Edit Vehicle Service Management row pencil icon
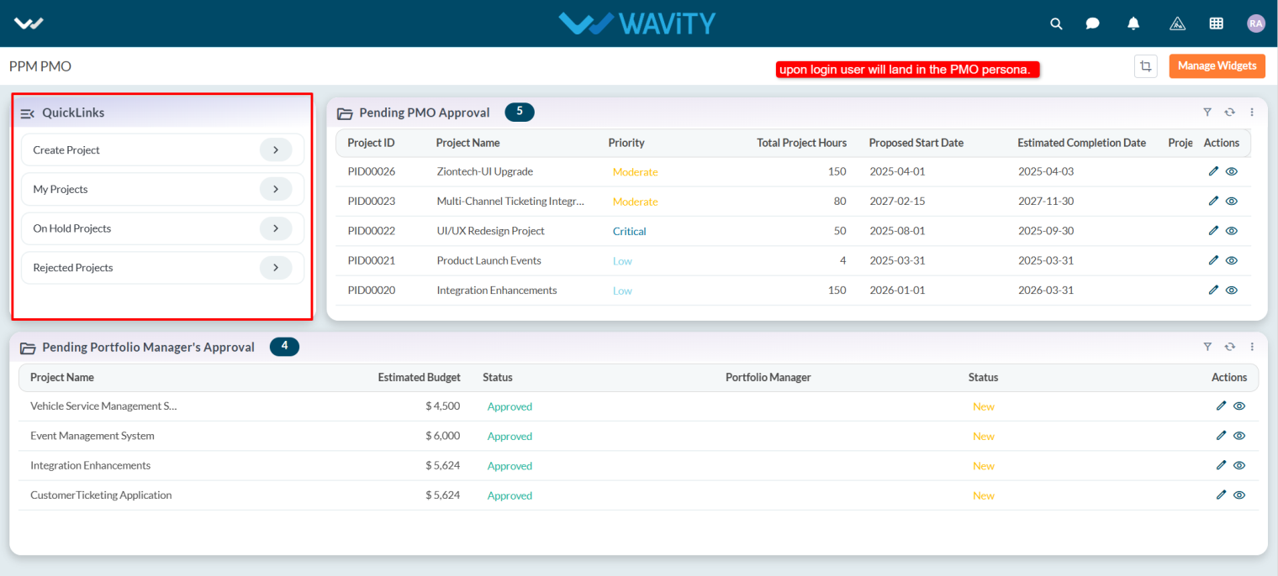This screenshot has width=1278, height=576. pos(1222,406)
